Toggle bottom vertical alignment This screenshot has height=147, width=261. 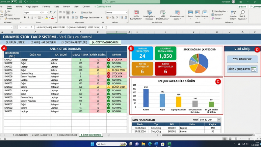68,13
